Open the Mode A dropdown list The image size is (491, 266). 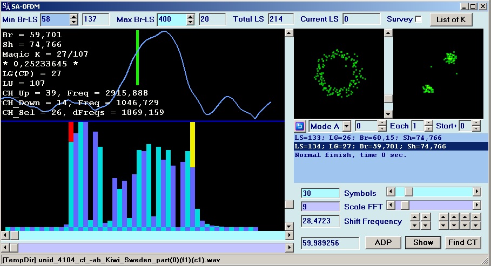347,126
